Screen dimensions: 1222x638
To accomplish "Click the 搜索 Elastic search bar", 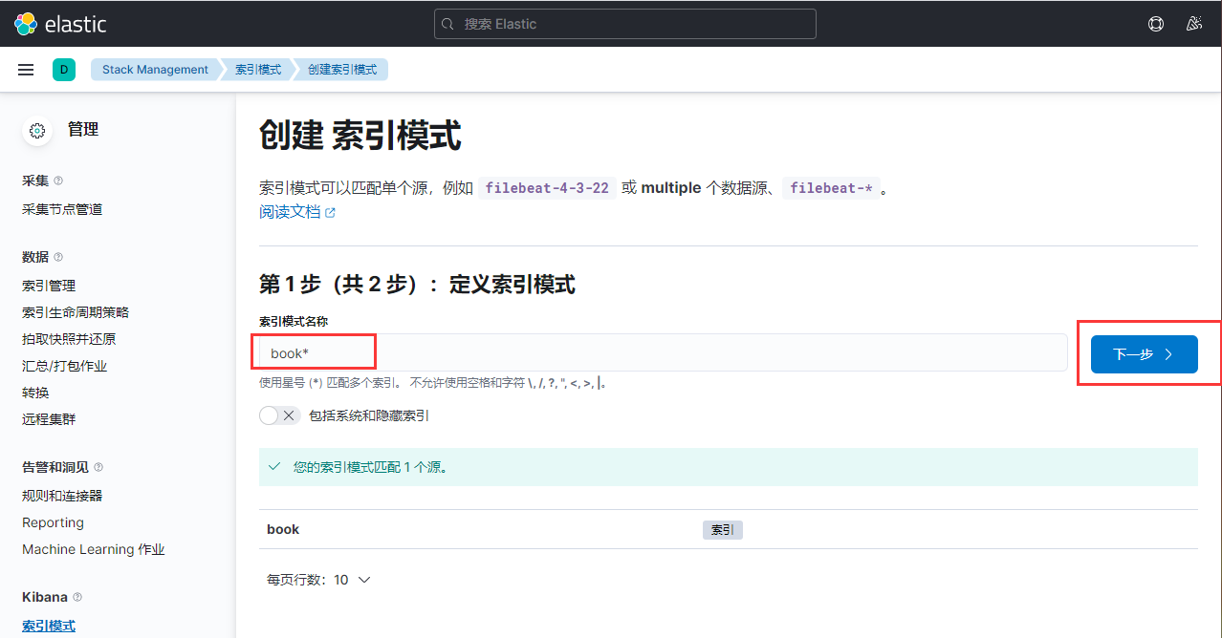I will [x=624, y=23].
